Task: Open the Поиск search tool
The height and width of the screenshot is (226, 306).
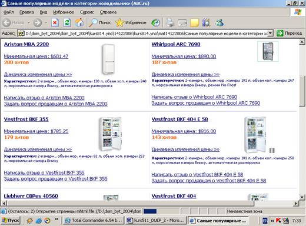Action: 100,23
